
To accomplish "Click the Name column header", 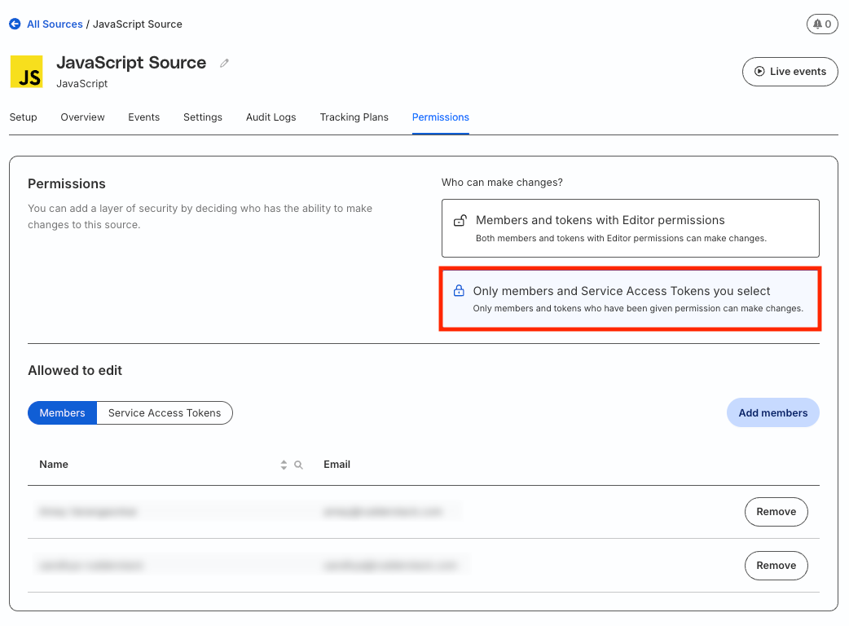I will point(54,464).
